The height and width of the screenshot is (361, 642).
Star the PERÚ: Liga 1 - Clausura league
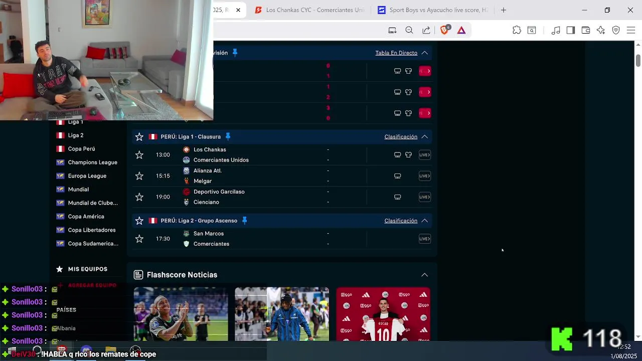tap(139, 137)
